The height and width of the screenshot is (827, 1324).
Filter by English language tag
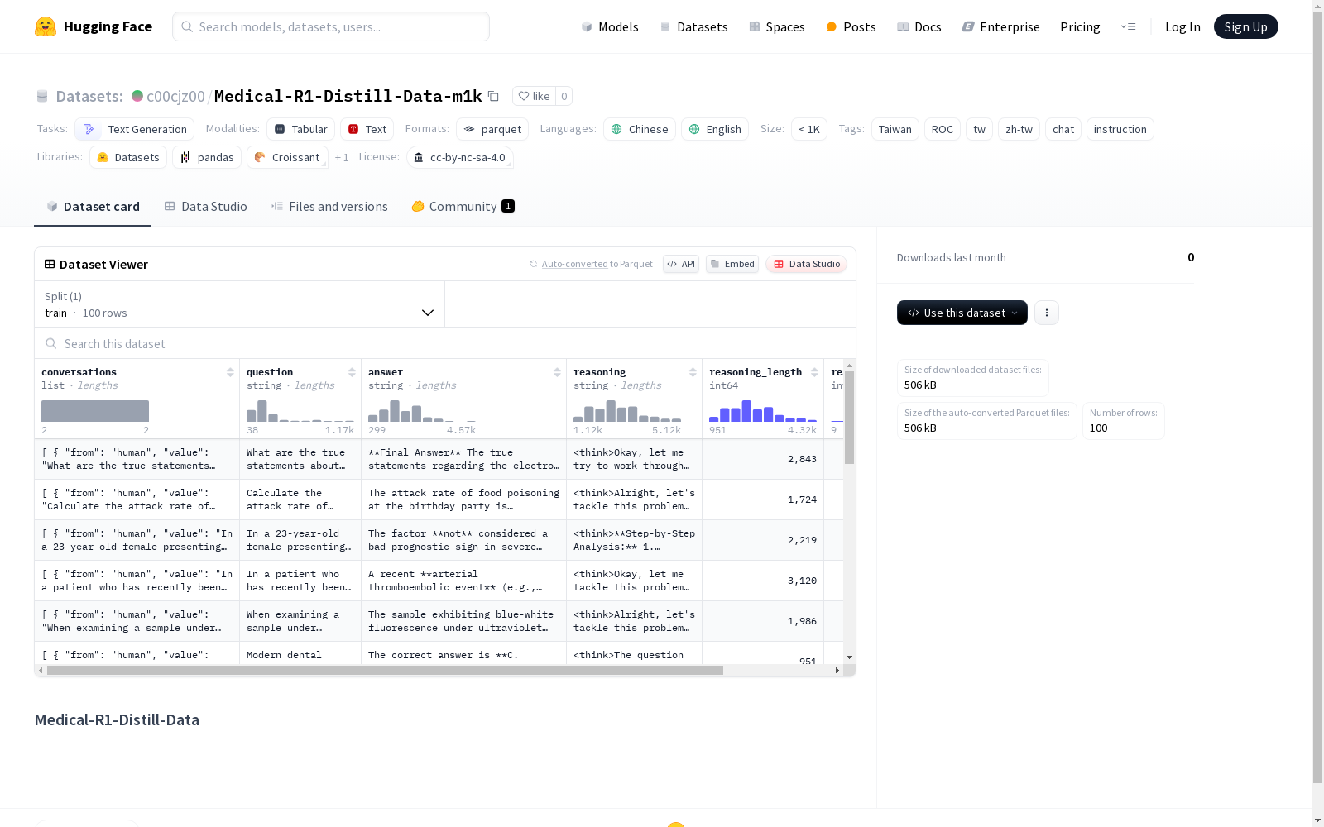coord(715,129)
